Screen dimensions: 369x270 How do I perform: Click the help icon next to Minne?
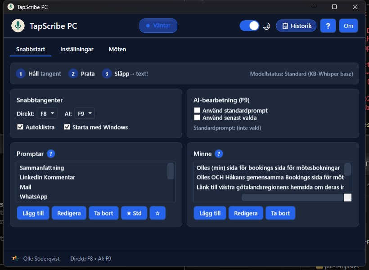tap(219, 154)
